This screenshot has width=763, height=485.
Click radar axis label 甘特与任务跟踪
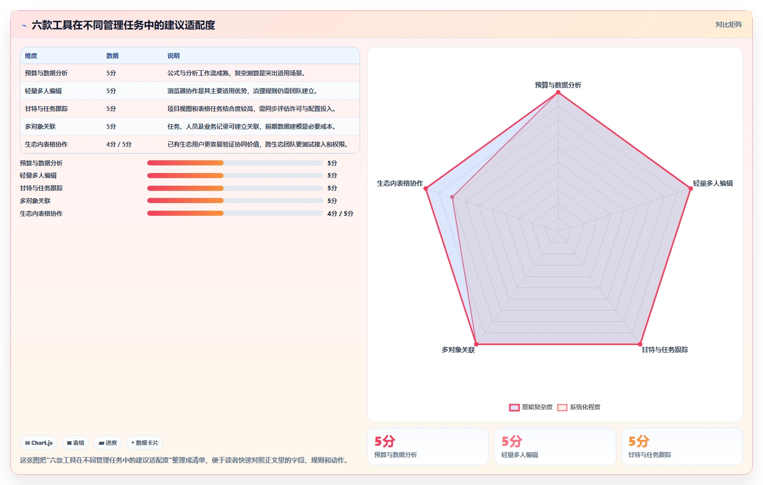pyautogui.click(x=665, y=350)
